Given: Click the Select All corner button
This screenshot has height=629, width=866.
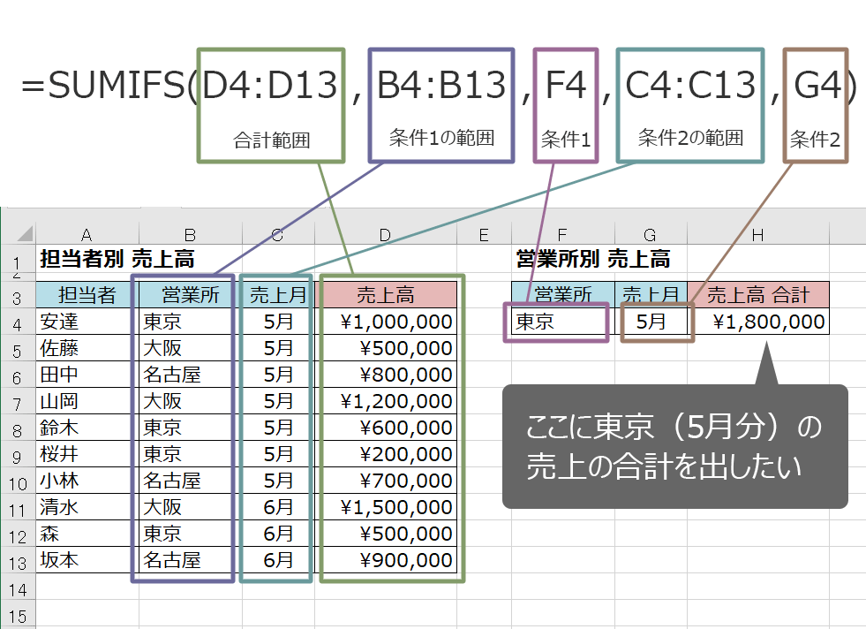Looking at the screenshot, I should coord(20,234).
